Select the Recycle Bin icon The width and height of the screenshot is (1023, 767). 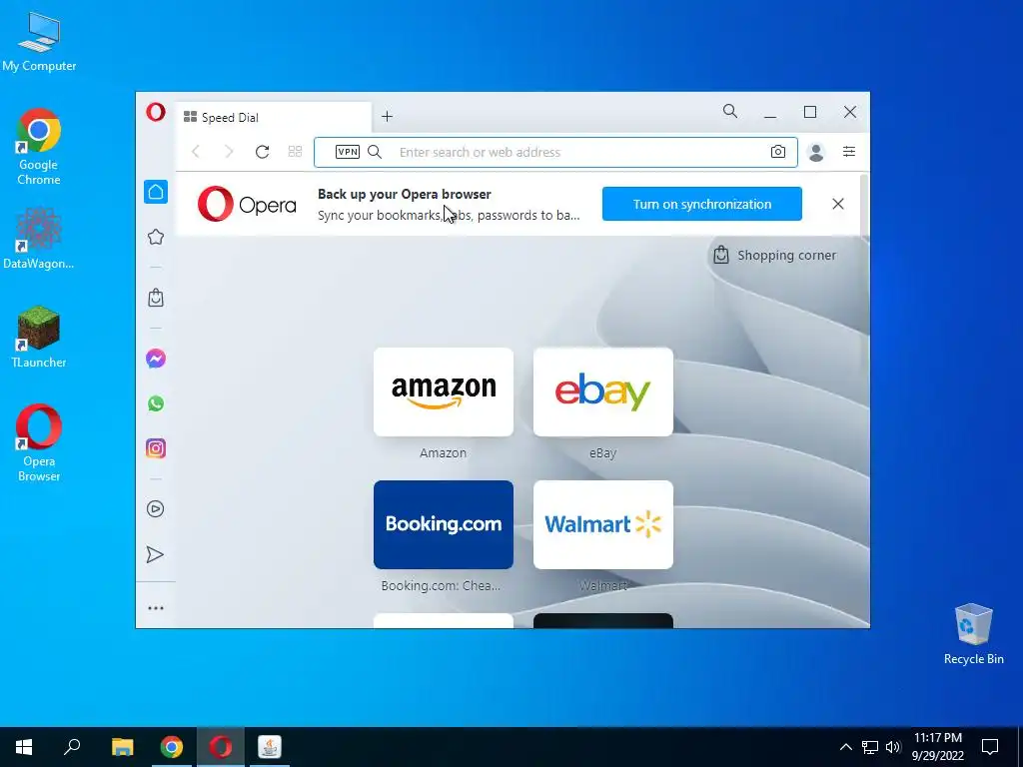tap(973, 634)
